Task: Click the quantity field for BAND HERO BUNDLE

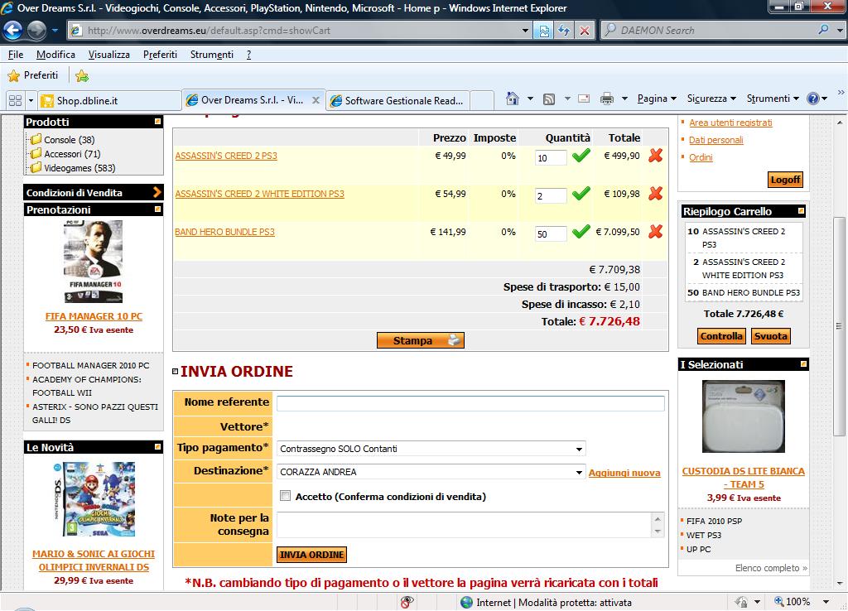Action: pos(551,233)
